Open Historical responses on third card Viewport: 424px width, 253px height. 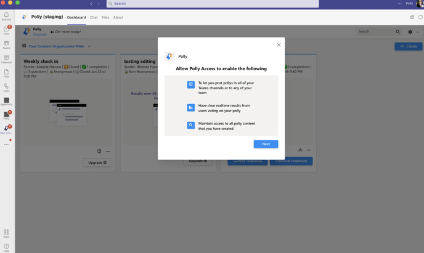click(291, 161)
